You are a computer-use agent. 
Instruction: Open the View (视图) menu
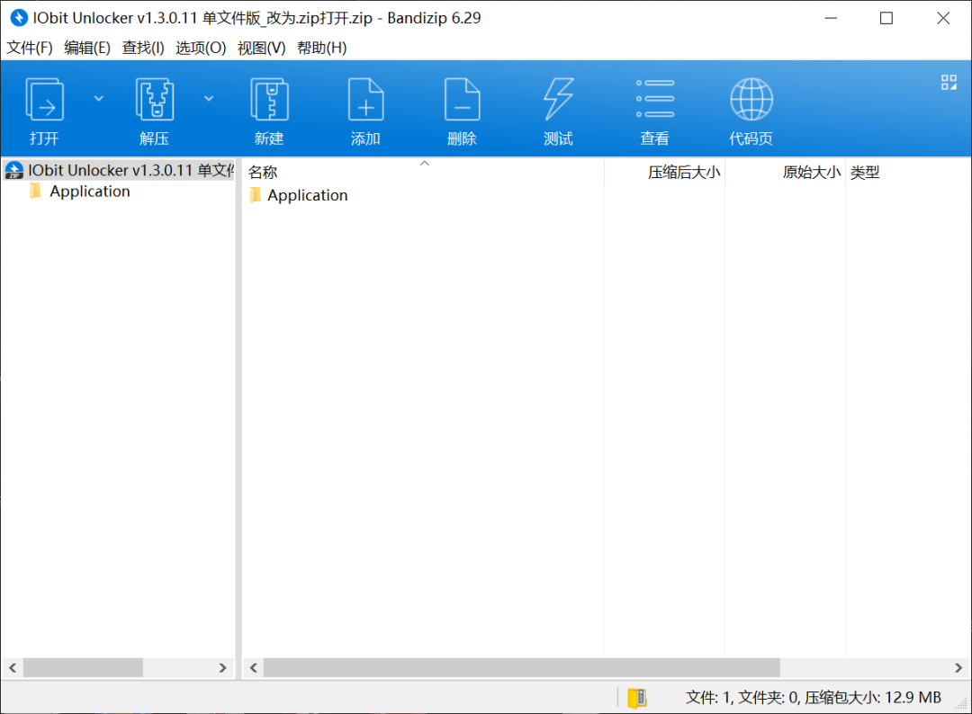261,48
